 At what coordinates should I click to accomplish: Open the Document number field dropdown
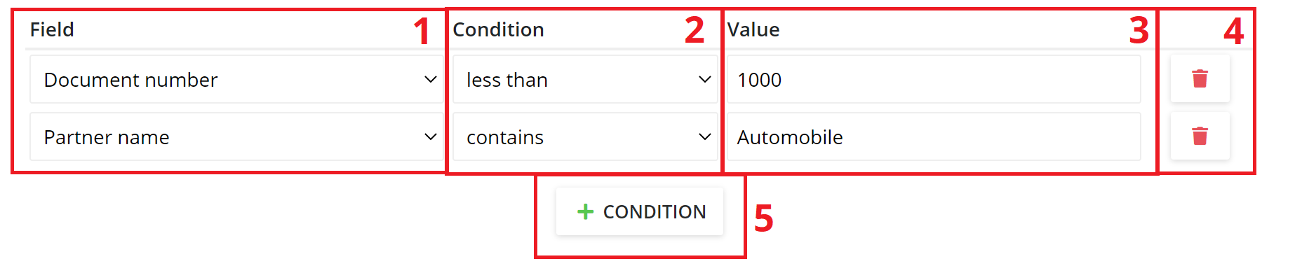(x=236, y=80)
